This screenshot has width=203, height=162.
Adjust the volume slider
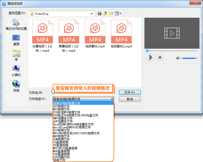pos(190,58)
